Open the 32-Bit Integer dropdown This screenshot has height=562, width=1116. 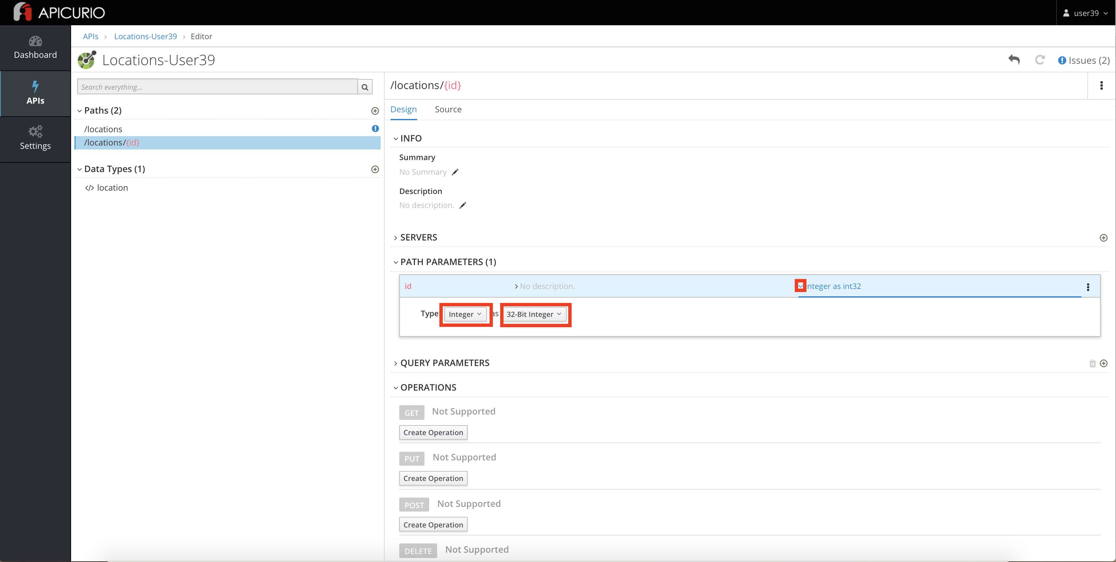pyautogui.click(x=534, y=314)
